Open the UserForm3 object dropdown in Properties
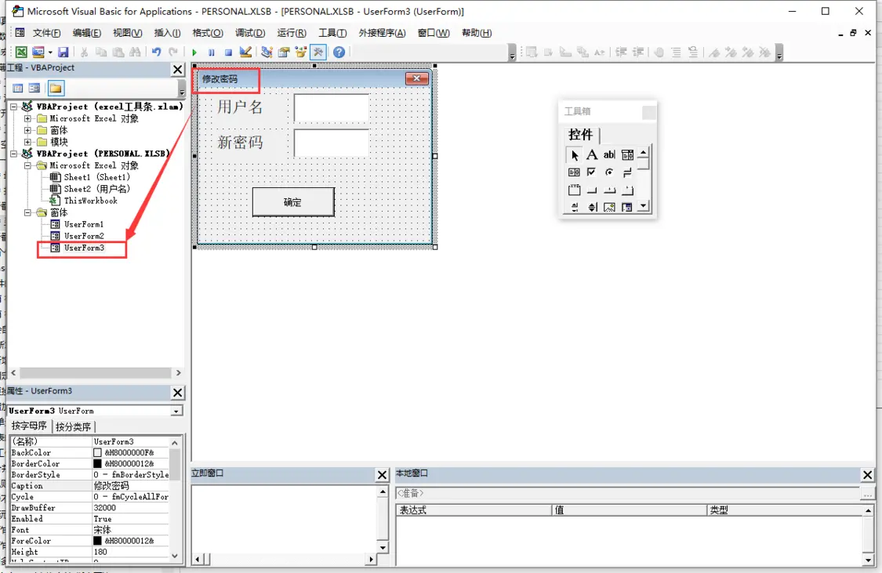Screen dimensions: 882x573 tap(176, 411)
